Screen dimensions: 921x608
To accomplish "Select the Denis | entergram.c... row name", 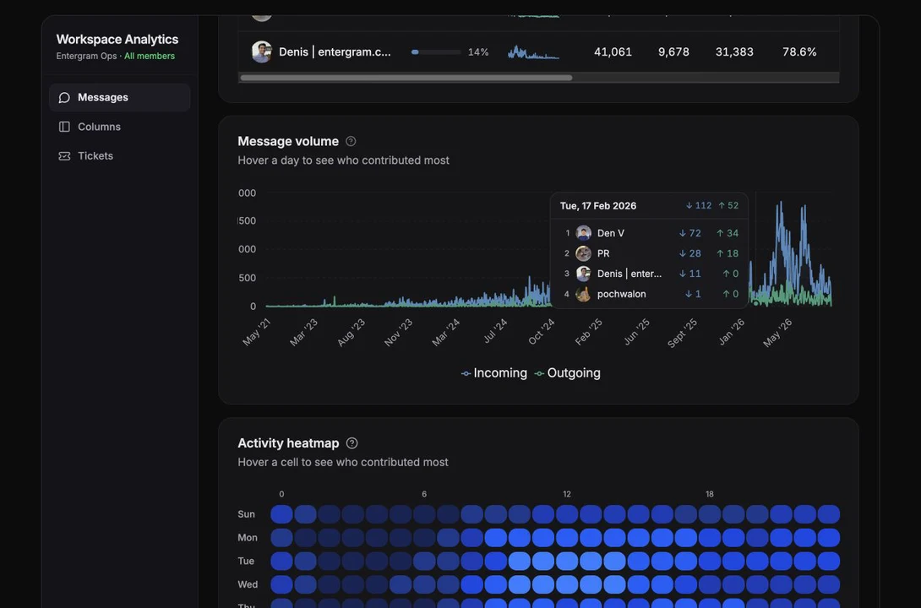I will coord(335,52).
